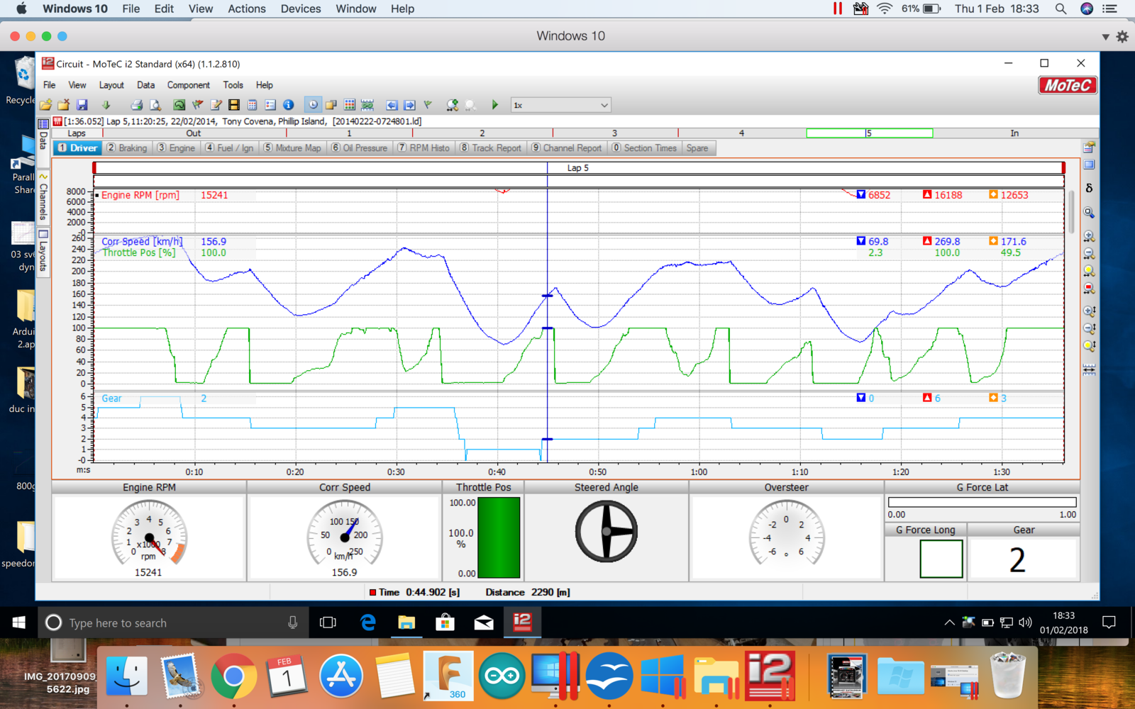Select lap 3 in the laps bar
The height and width of the screenshot is (709, 1135).
(x=614, y=133)
